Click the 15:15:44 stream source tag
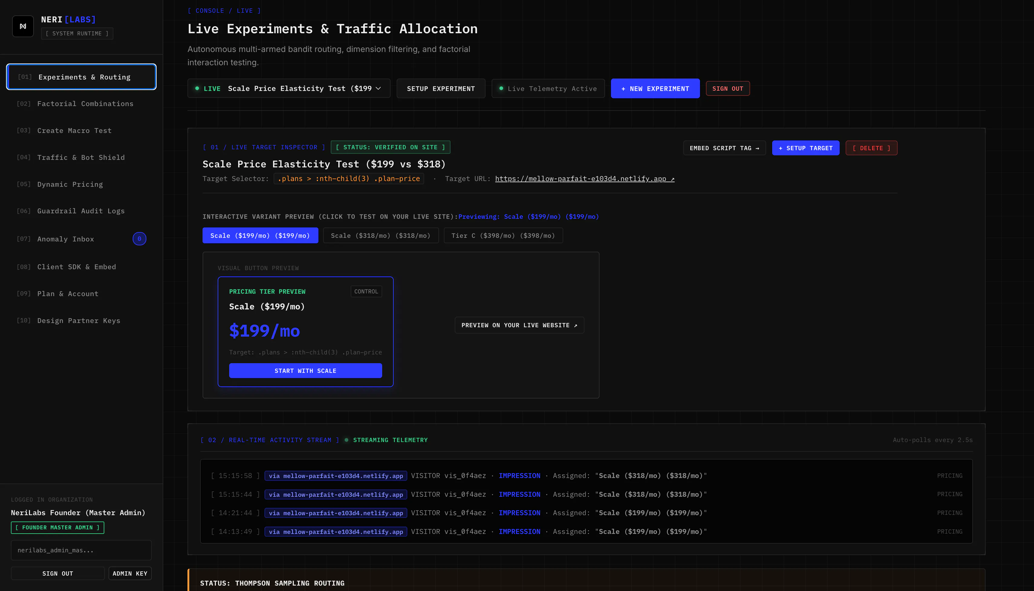The width and height of the screenshot is (1034, 591). [336, 494]
